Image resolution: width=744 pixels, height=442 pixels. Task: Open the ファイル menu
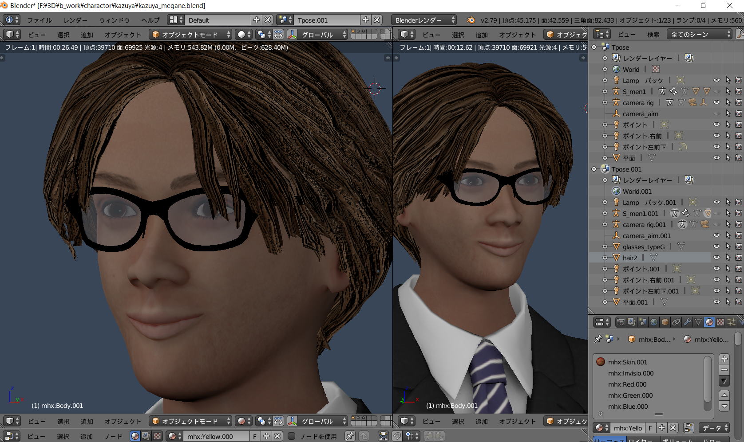click(x=39, y=20)
